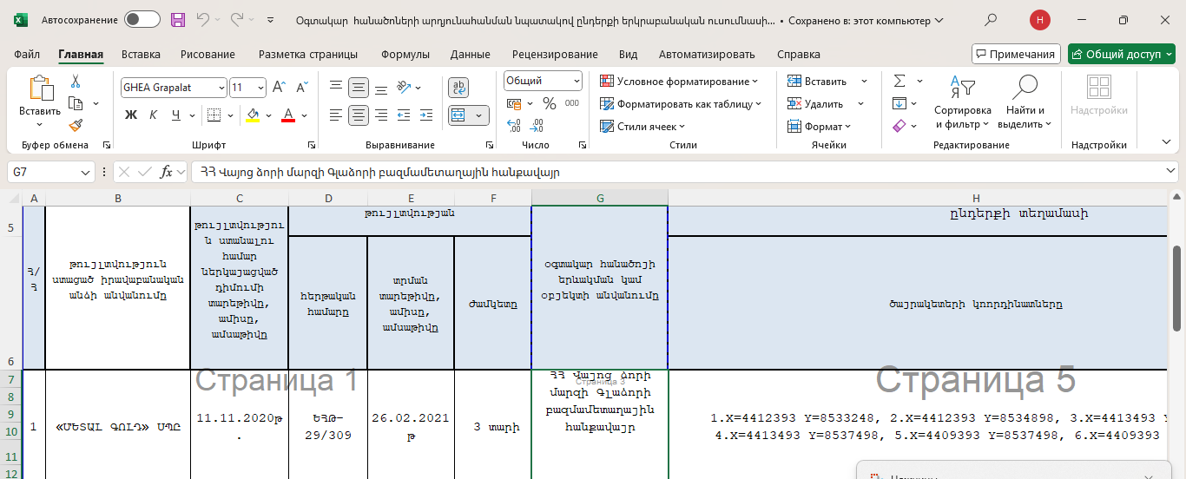Toggle bold Ж formatting

click(131, 115)
